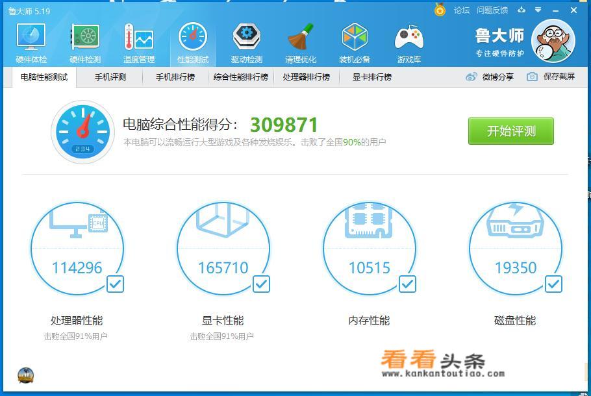The height and width of the screenshot is (396, 591).
Task: Uncheck the 处理器性能 checkbox
Action: 115,284
